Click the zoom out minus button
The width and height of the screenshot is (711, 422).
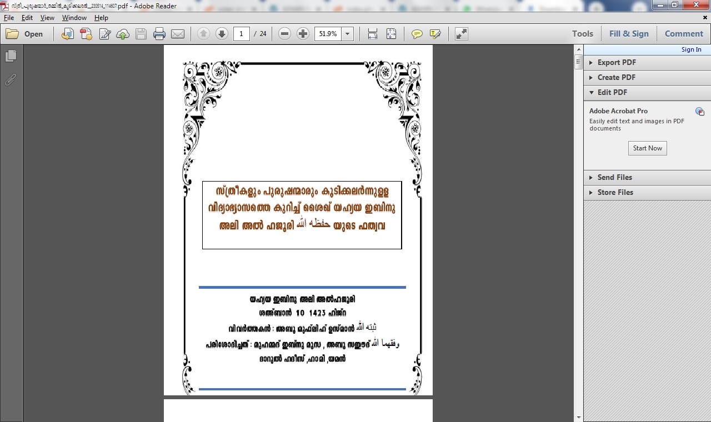284,34
